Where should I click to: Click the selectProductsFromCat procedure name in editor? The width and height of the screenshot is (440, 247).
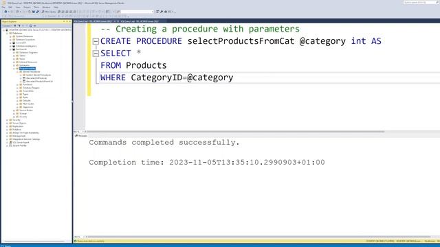[x=241, y=41]
